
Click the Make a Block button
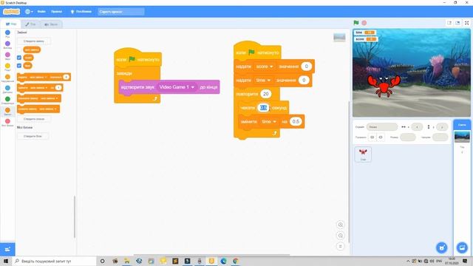(x=33, y=136)
